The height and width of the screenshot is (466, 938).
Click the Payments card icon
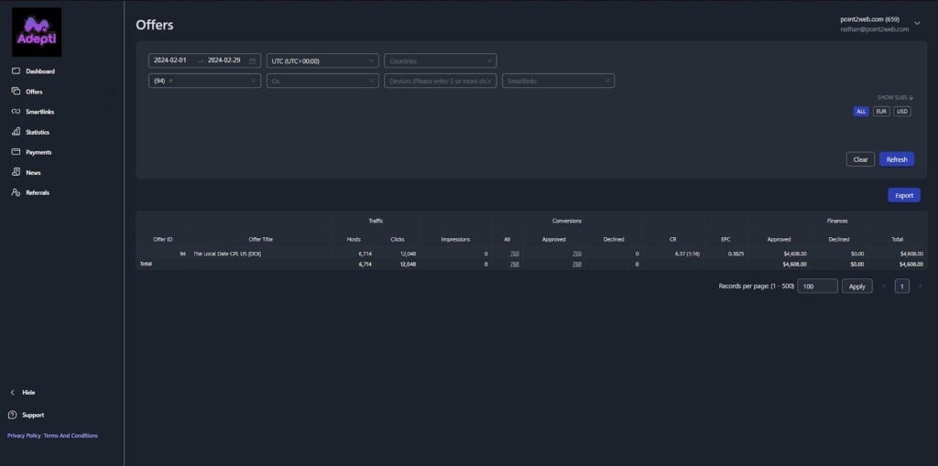tap(16, 152)
